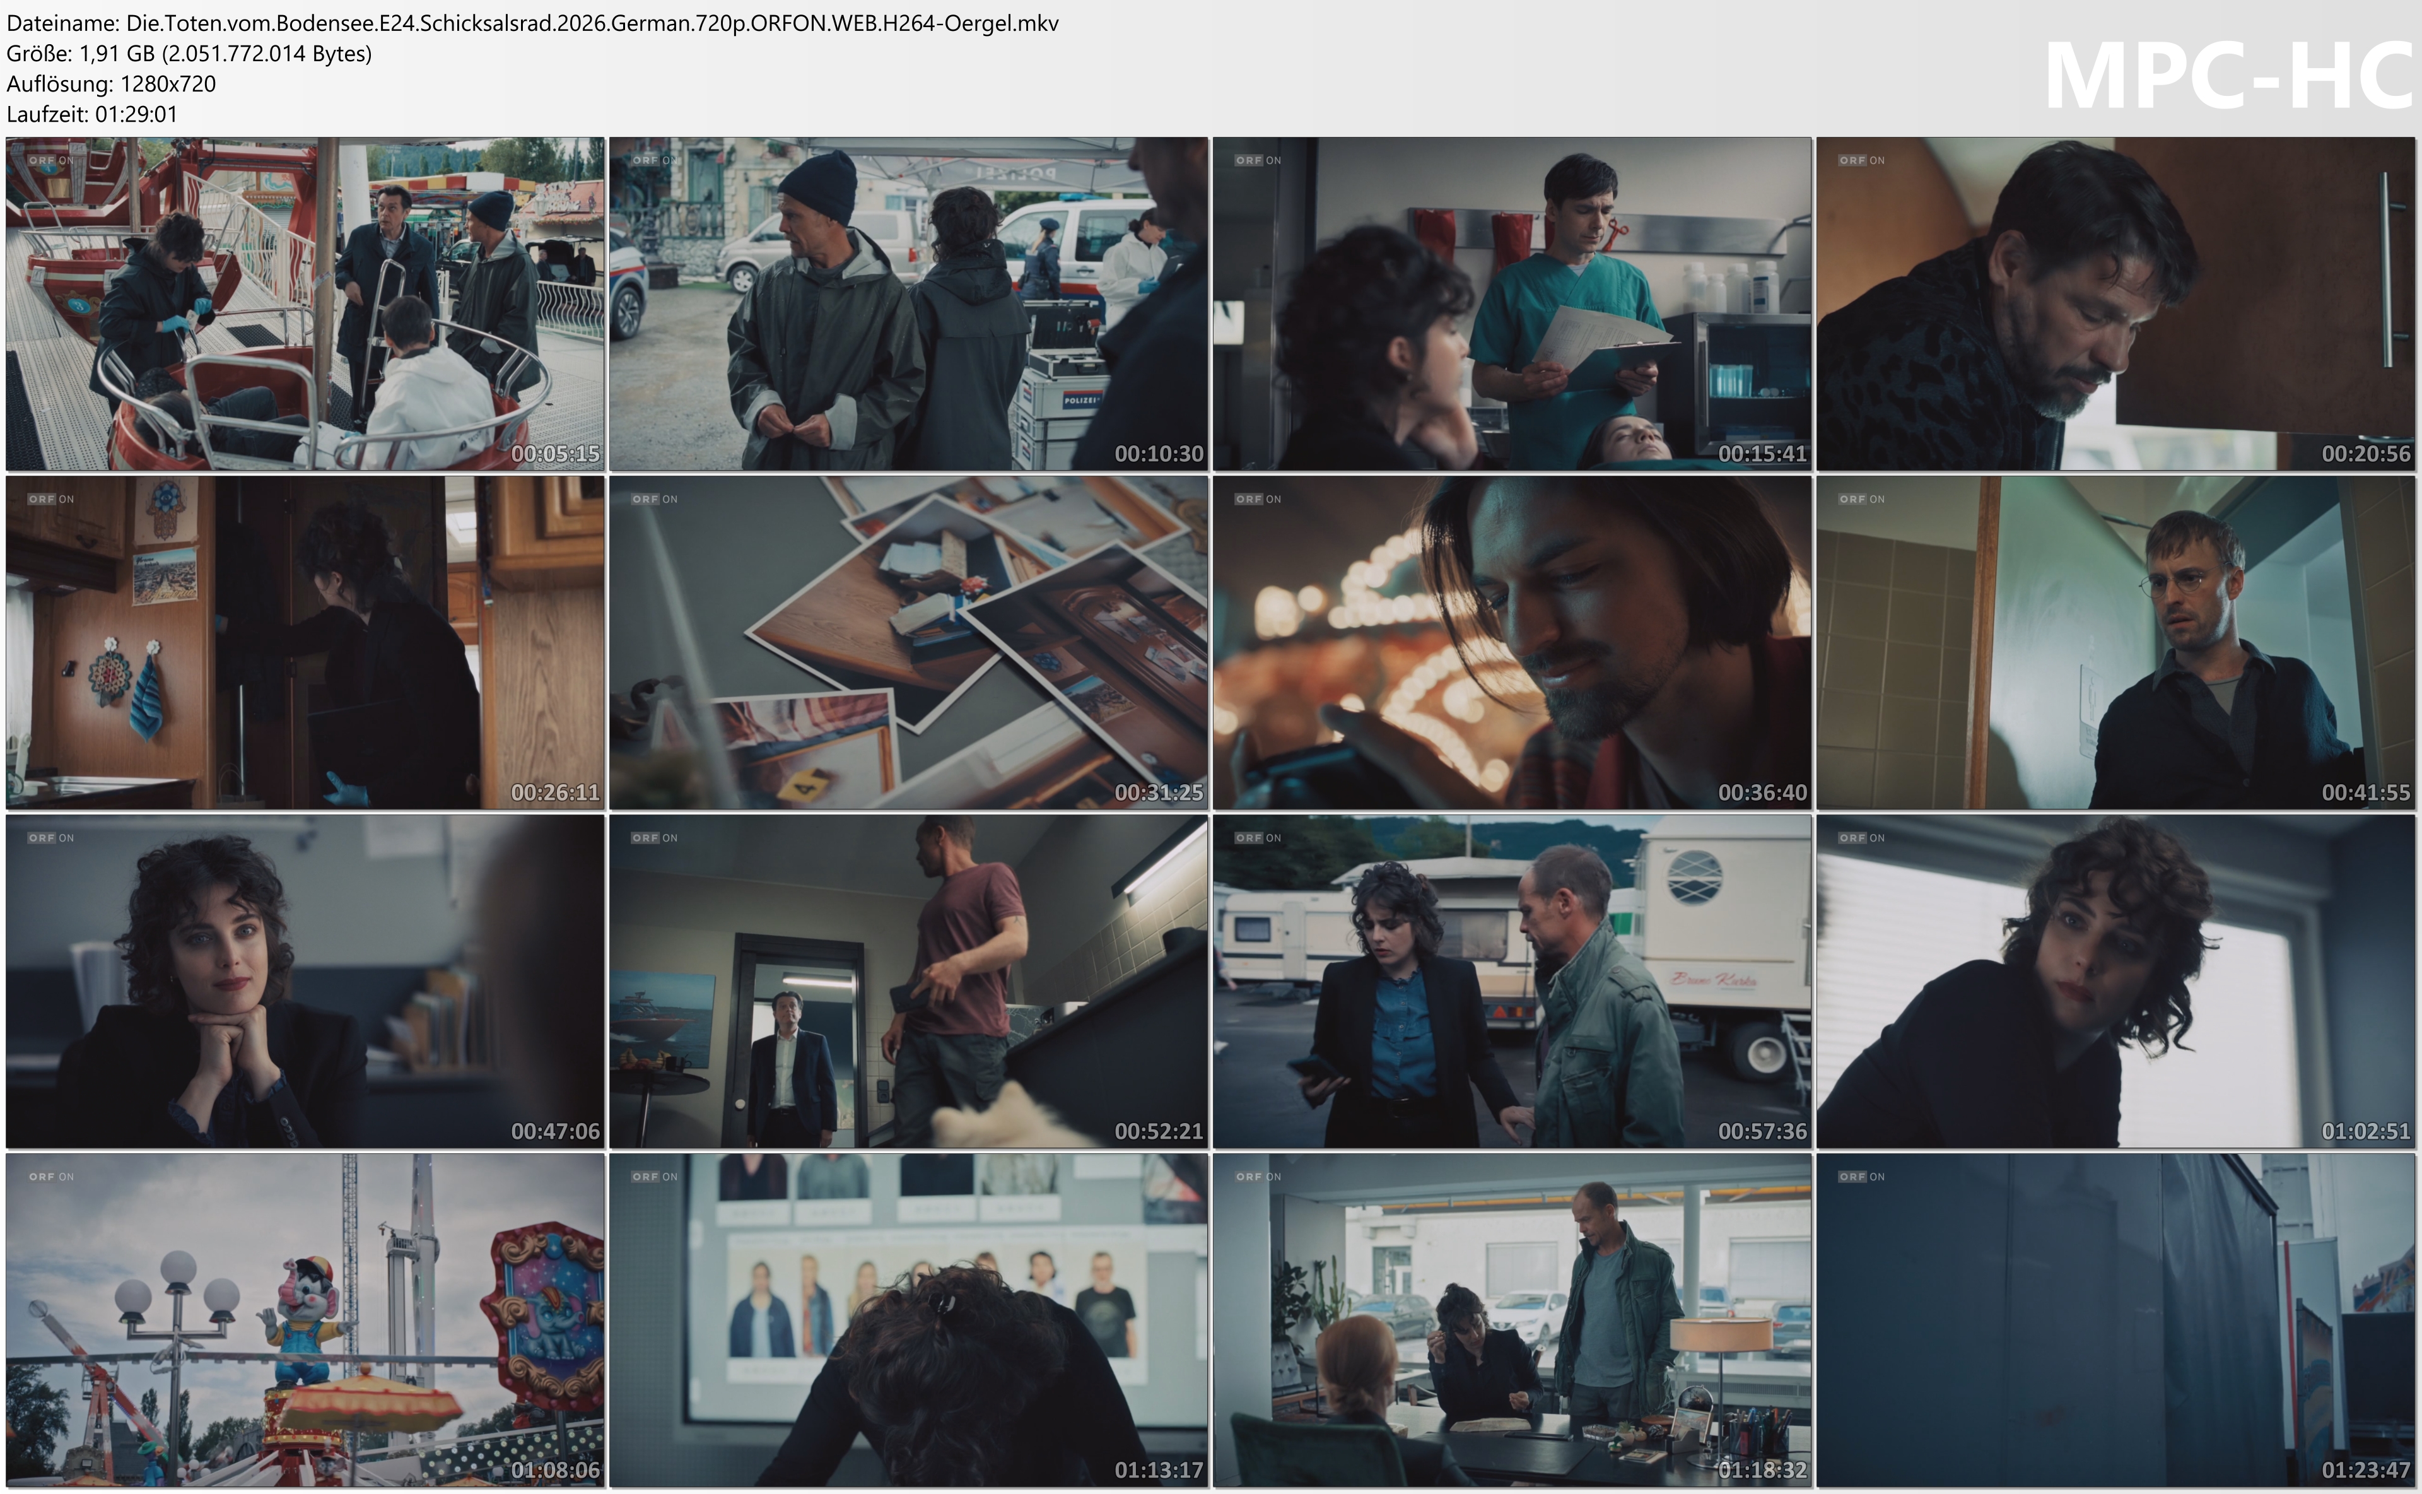Click the thumbnail timestamped 00:41:55
Screen dimensions: 2422x1494
point(2115,642)
